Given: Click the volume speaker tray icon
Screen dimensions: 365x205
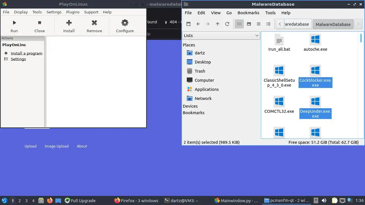Looking at the screenshot, I should click(324, 200).
